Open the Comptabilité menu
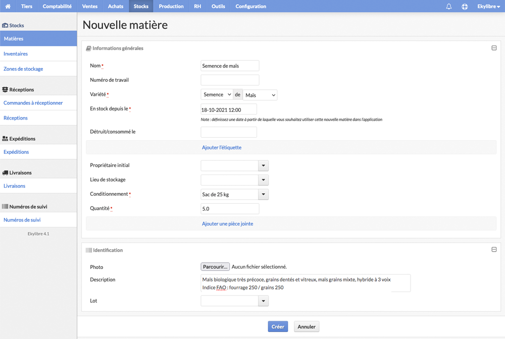 point(57,6)
